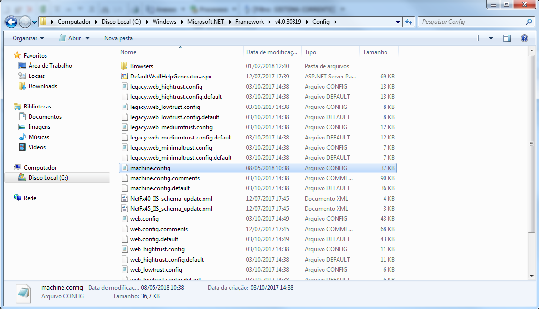Click Microsoft.NET breadcrumb in address bar
Image resolution: width=539 pixels, height=309 pixels.
click(x=205, y=22)
